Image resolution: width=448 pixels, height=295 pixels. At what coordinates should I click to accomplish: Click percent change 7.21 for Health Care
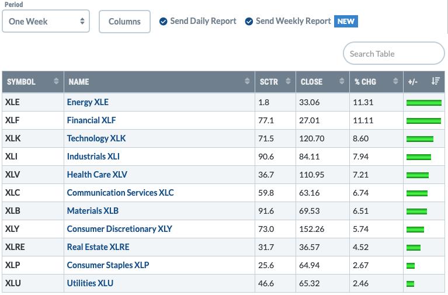click(x=360, y=175)
